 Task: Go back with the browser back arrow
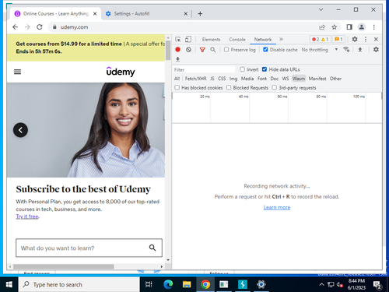(16, 27)
